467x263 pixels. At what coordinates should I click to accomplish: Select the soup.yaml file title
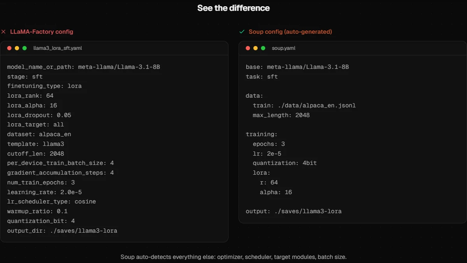284,48
